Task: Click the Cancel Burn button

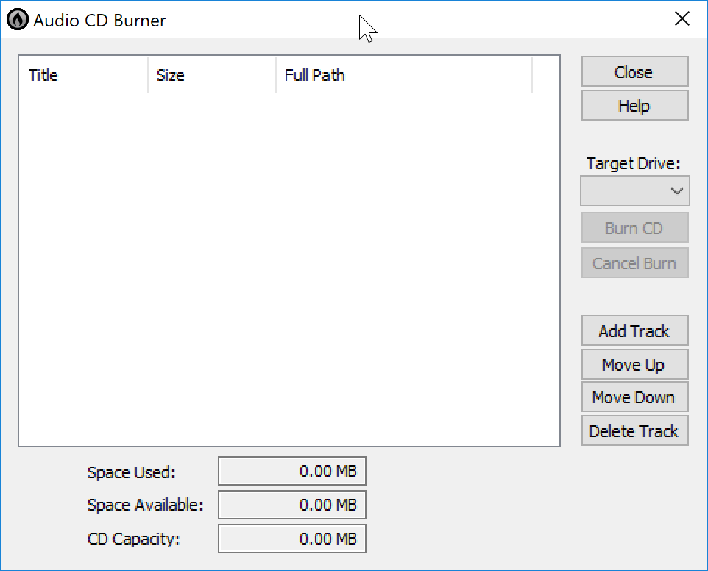Action: point(634,263)
